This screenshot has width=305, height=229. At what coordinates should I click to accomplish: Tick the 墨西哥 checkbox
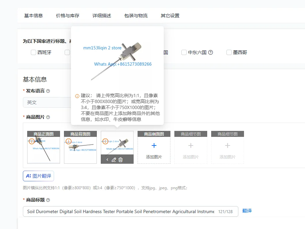pos(229,52)
